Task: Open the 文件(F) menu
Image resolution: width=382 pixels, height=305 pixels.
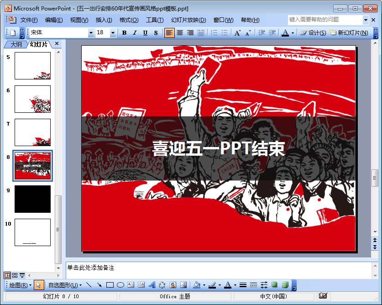Action: pos(29,20)
